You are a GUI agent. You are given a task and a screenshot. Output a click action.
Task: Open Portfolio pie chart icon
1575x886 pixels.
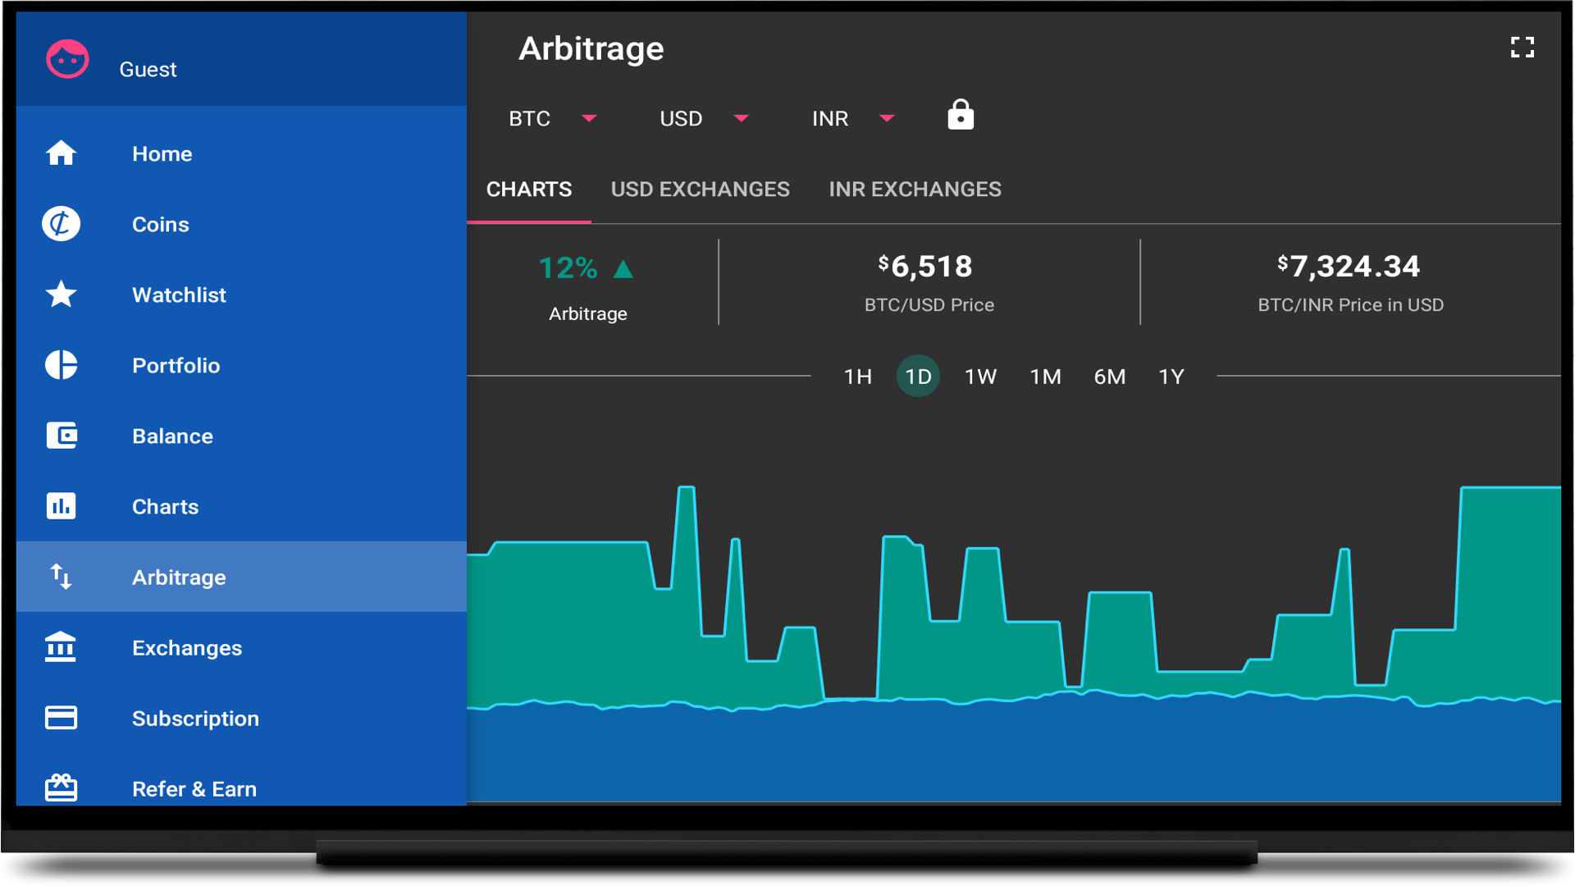click(62, 365)
